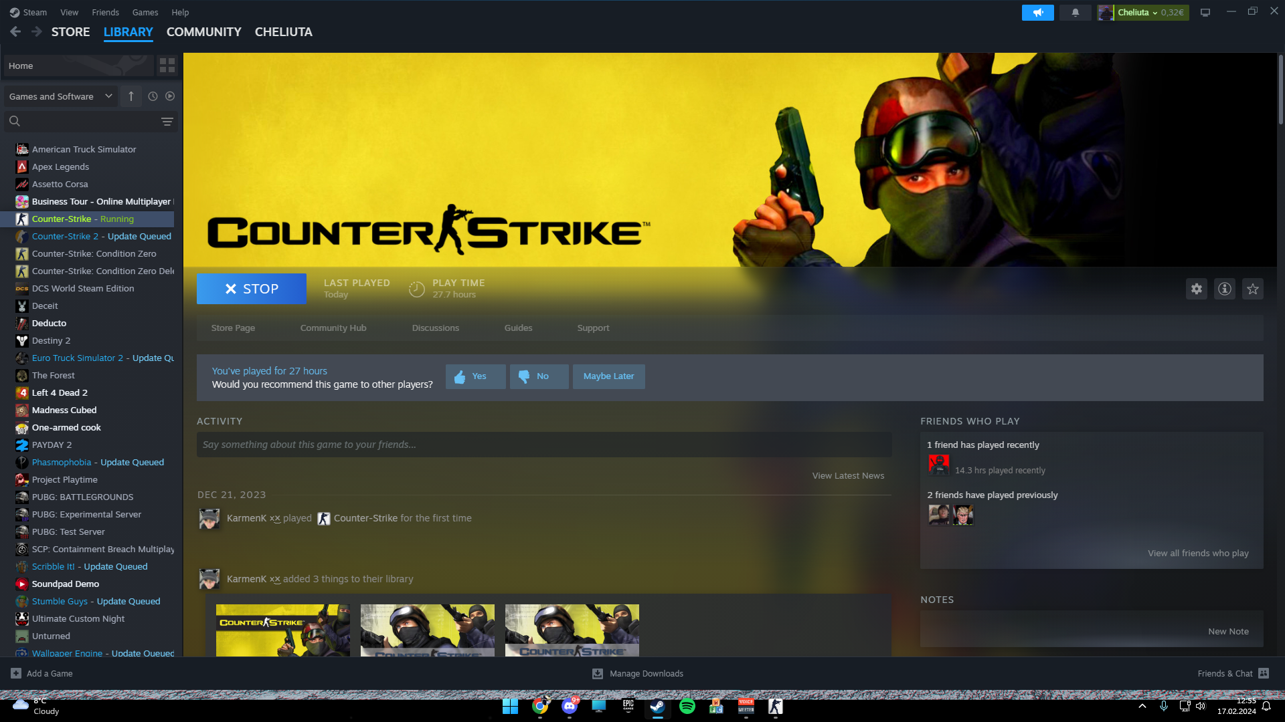Open advanced filter options icon

pos(167,121)
